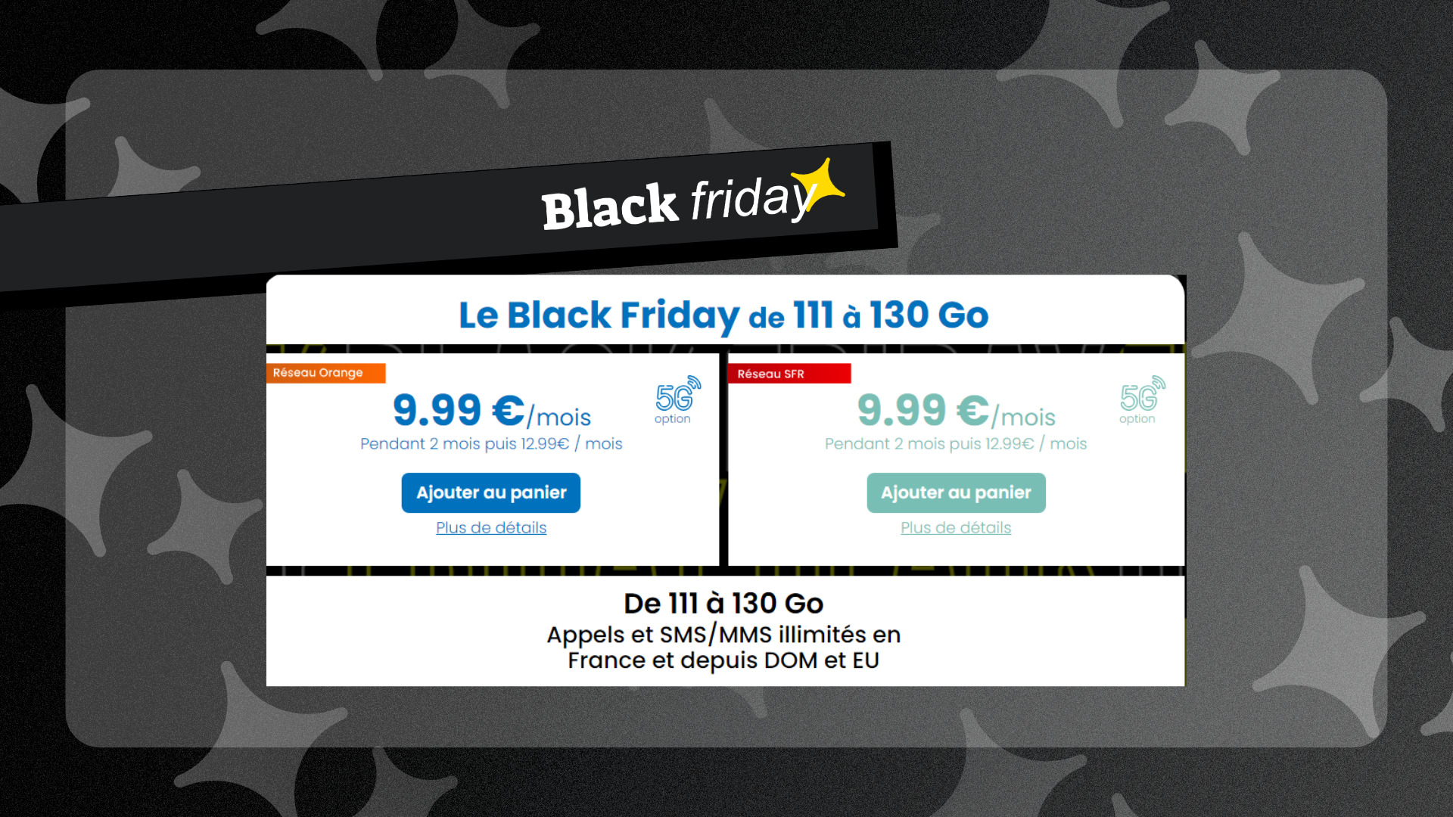
Task: Click the De 111 à 130 Go subtitle
Action: (x=723, y=604)
